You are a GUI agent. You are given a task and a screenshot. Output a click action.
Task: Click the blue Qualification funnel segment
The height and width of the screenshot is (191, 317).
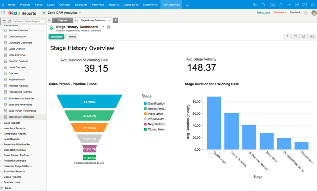pos(90,102)
